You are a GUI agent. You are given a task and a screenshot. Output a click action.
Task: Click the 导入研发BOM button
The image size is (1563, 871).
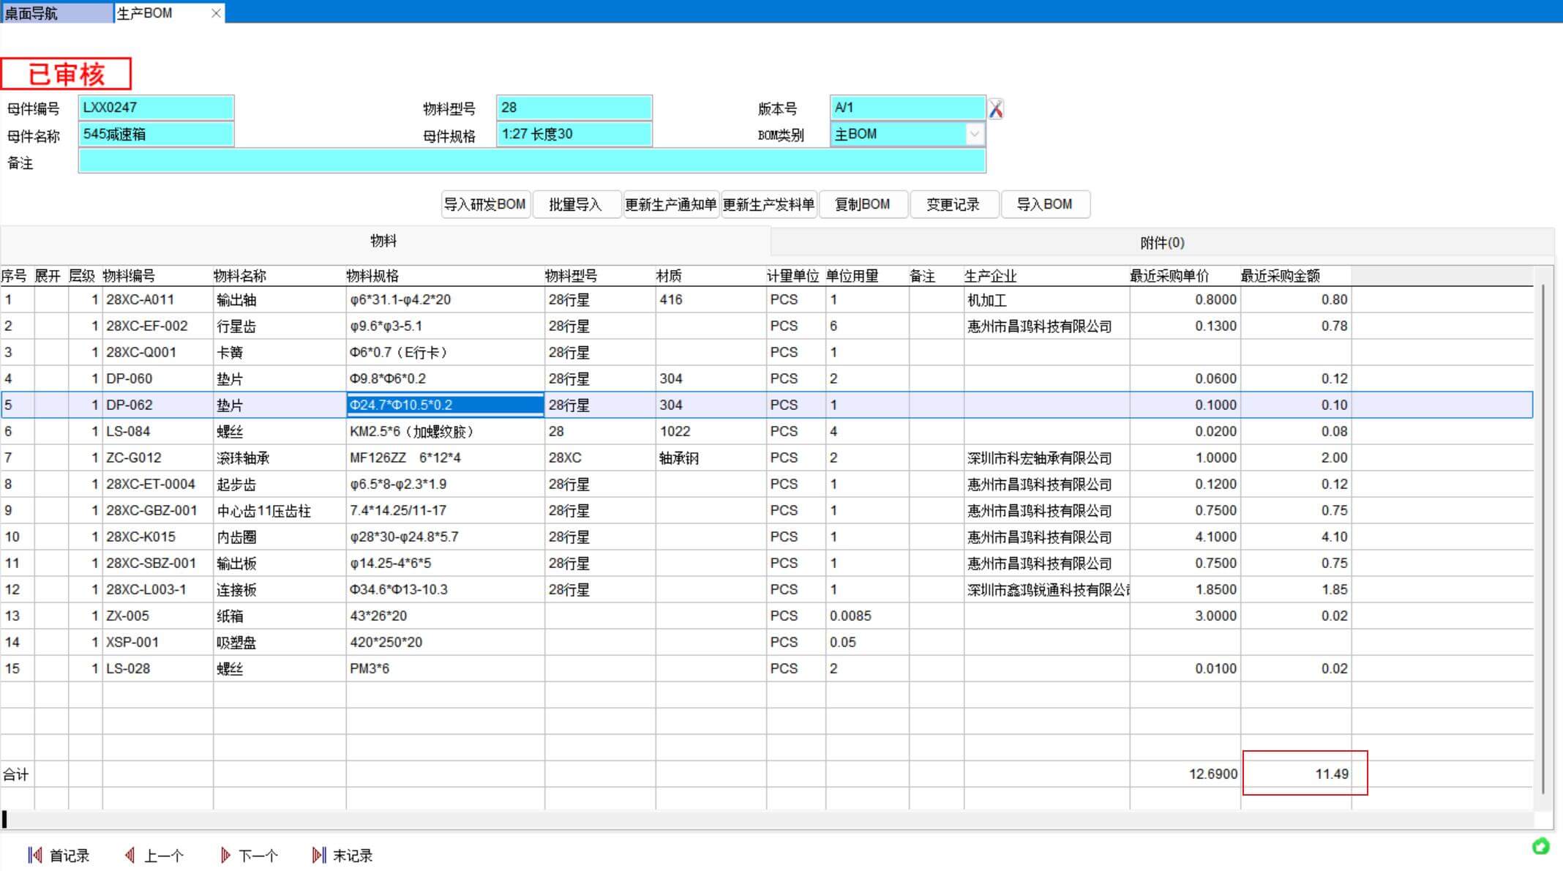coord(485,204)
